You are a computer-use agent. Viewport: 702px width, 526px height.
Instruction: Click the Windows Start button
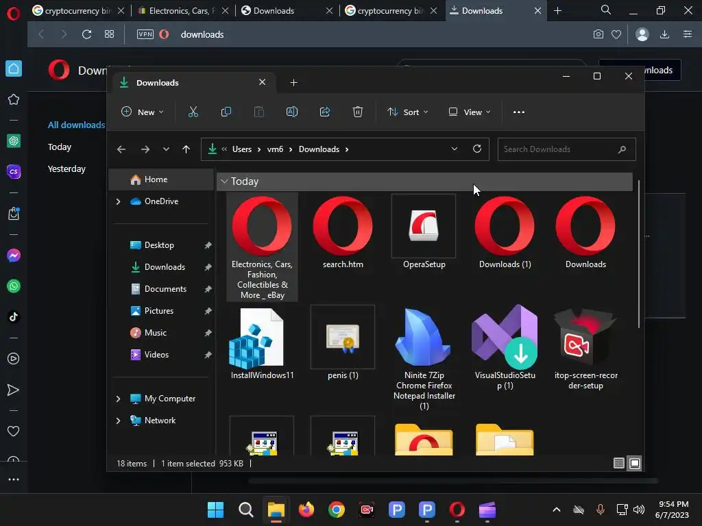[215, 510]
